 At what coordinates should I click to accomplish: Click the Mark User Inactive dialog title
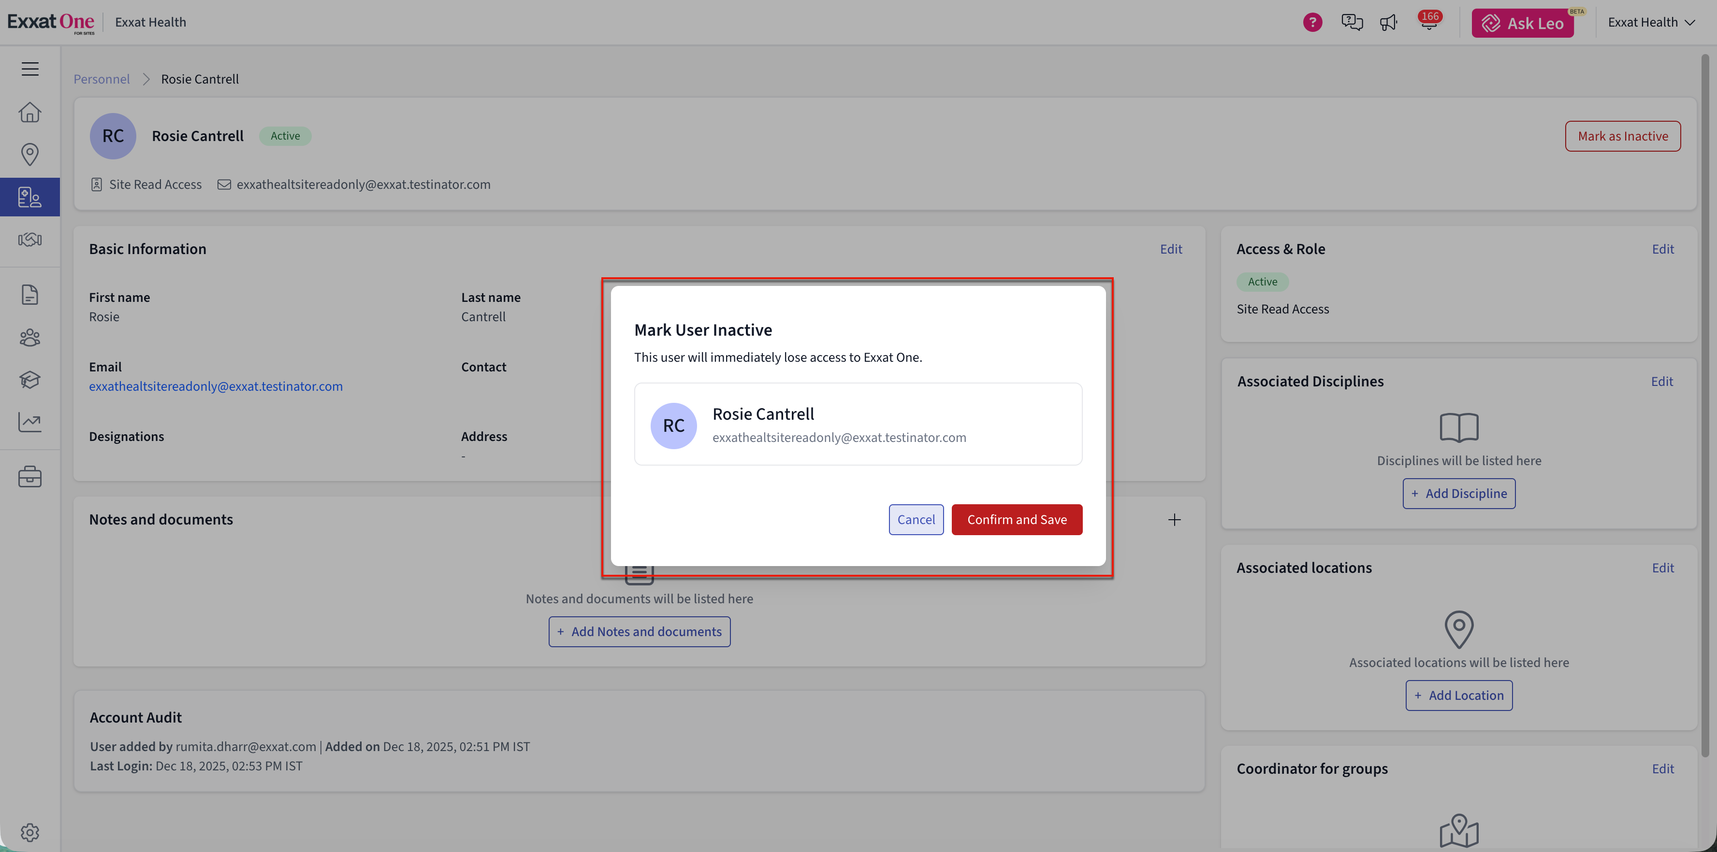tap(703, 330)
